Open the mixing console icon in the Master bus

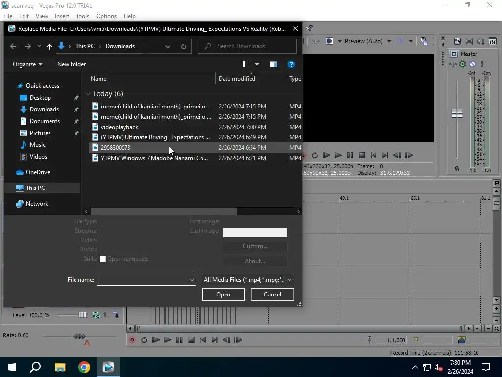(x=493, y=41)
